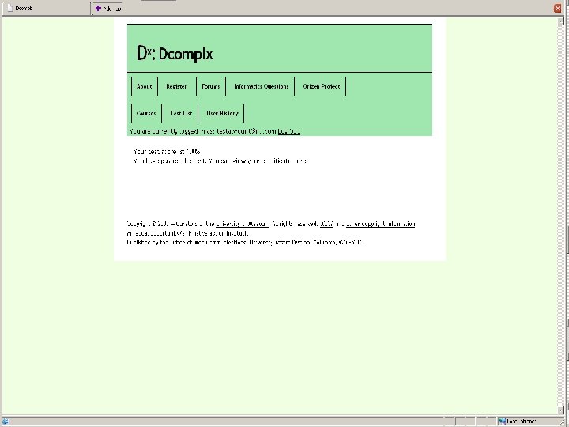Viewport: 569px width, 427px height.
Task: Click the Log Out link
Action: (289, 131)
